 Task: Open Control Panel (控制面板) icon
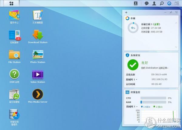pyautogui.click(x=14, y=35)
